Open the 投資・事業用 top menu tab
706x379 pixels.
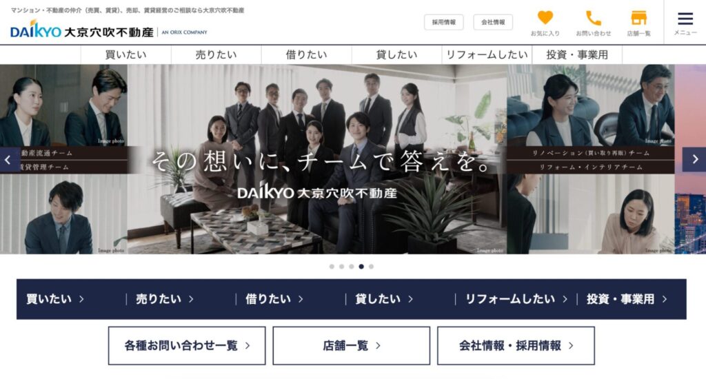[577, 54]
